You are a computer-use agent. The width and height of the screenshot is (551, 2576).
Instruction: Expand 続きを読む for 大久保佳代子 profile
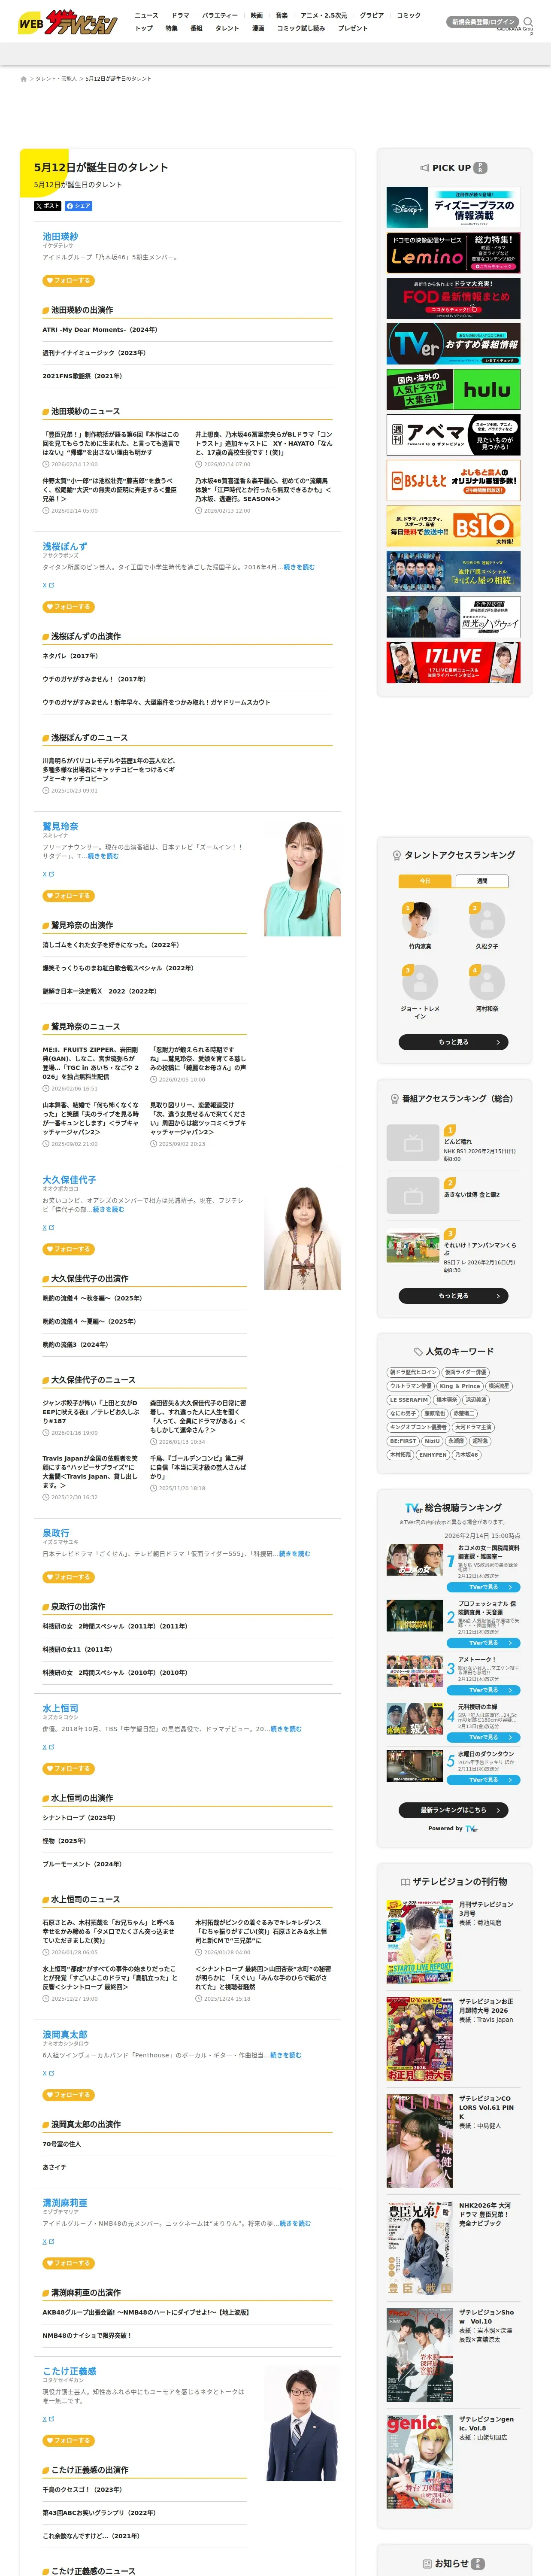point(108,1210)
